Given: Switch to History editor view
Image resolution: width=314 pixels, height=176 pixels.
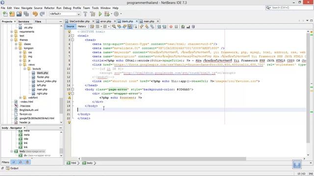Looking at the screenshot, I should (x=82, y=26).
